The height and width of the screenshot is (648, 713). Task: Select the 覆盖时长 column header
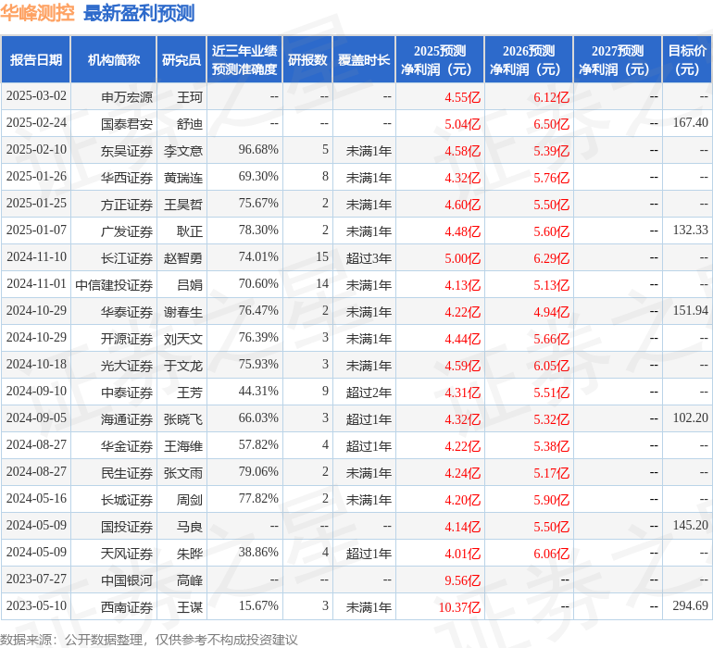[363, 60]
